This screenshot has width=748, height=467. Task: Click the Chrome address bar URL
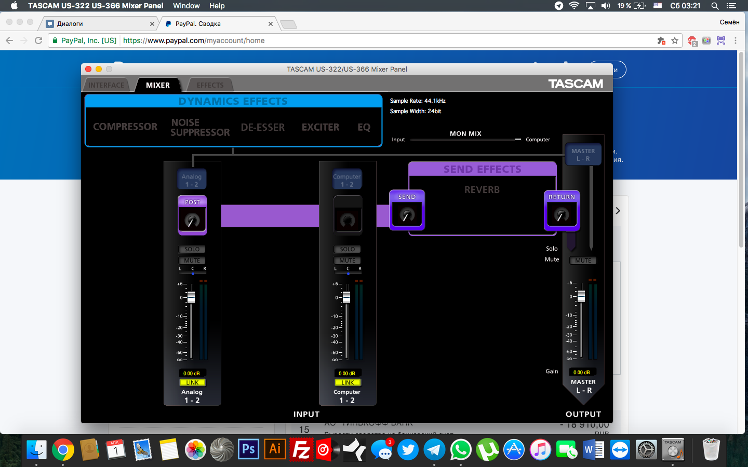pos(194,40)
